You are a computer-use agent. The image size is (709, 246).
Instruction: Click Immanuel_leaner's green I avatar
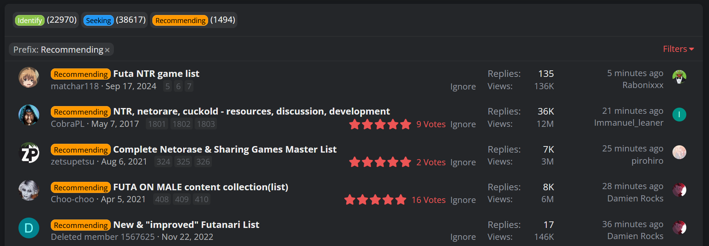[679, 115]
